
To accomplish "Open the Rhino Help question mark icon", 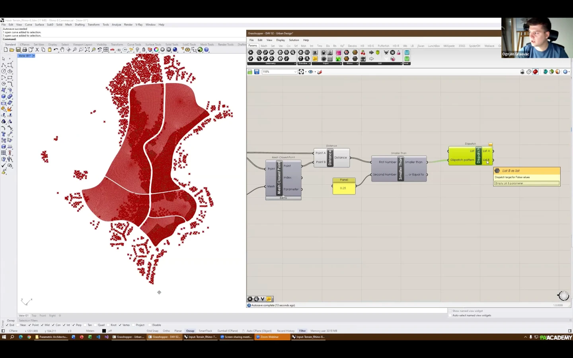I will 207,50.
